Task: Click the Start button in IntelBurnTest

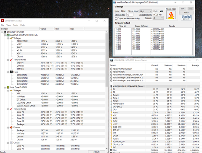Action: point(183,9)
